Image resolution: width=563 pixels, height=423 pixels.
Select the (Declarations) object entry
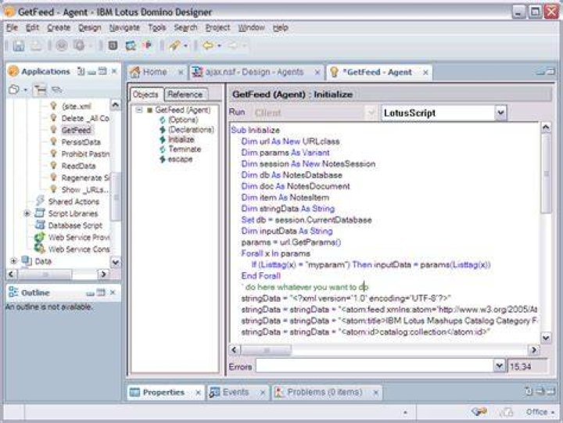click(x=191, y=129)
